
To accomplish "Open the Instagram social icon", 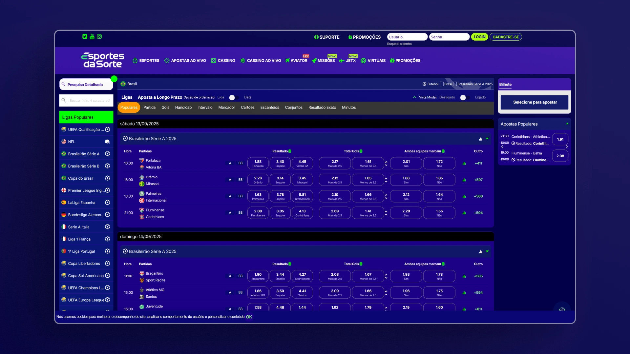I will (99, 37).
